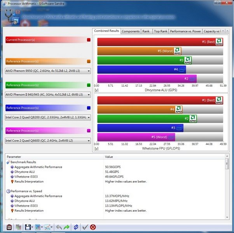The image size is (234, 233).
Task: Open the Top Rank tab
Action: click(x=161, y=31)
